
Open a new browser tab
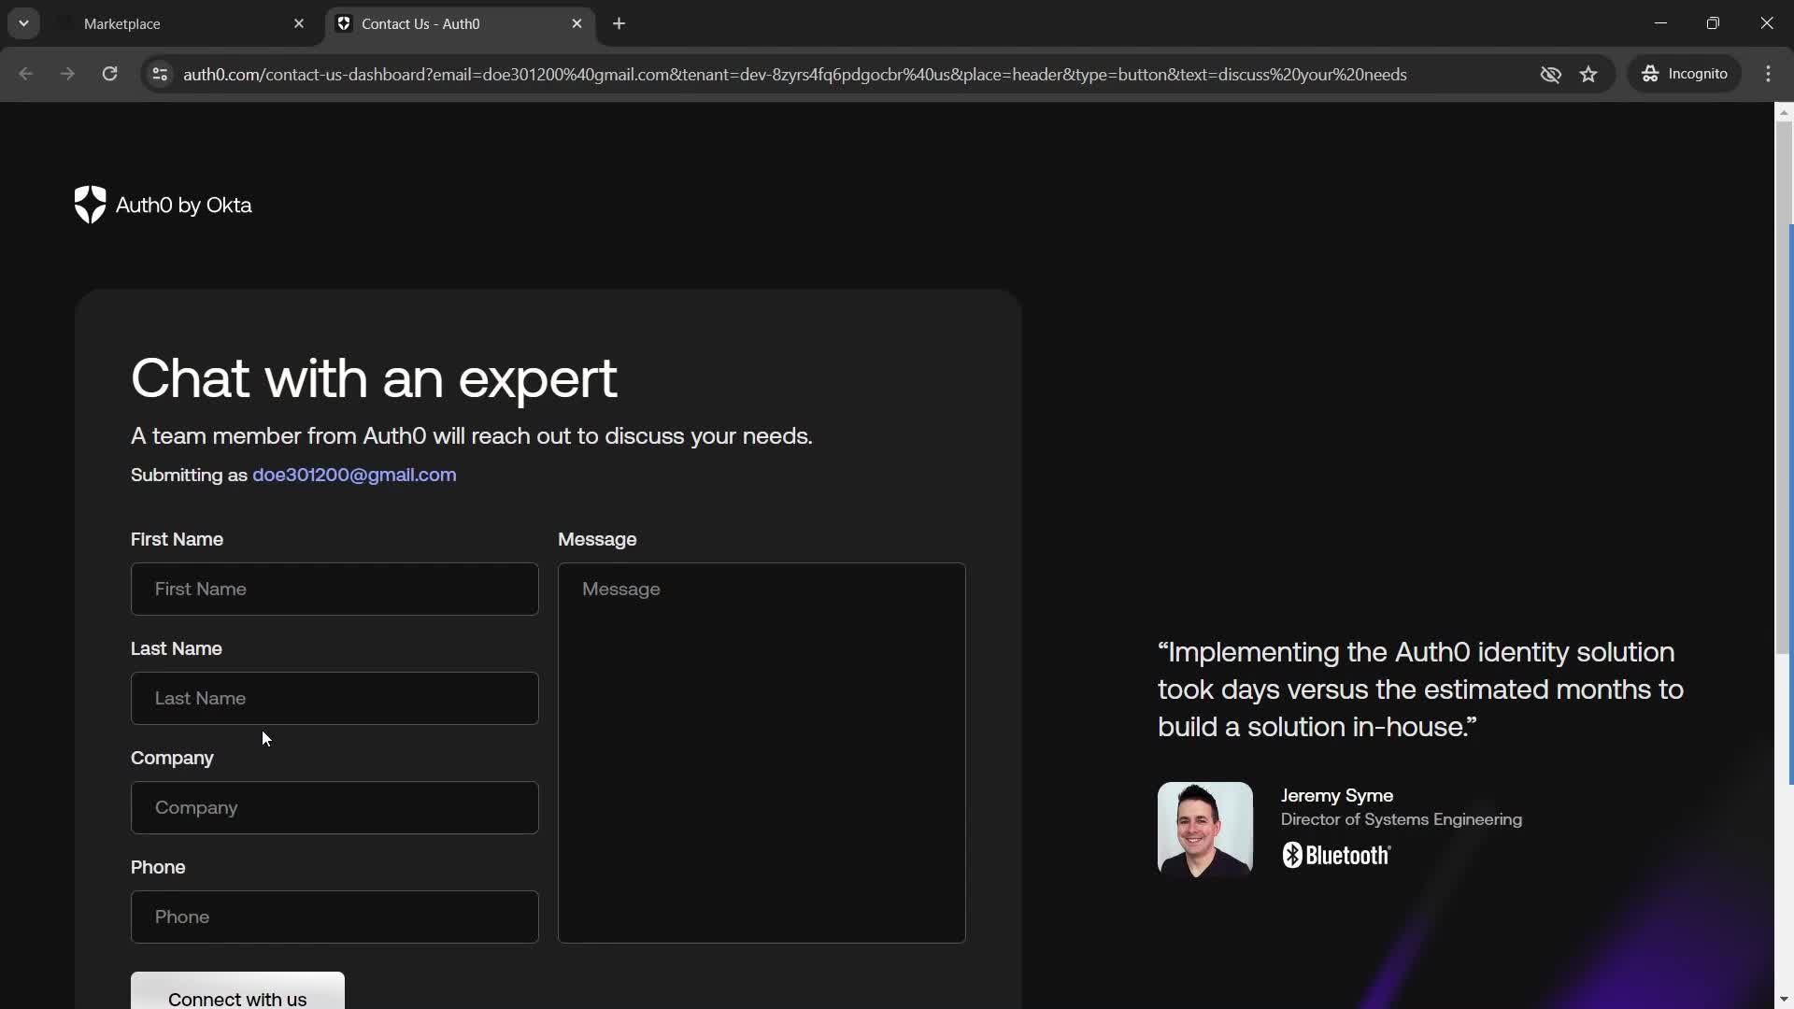click(619, 24)
